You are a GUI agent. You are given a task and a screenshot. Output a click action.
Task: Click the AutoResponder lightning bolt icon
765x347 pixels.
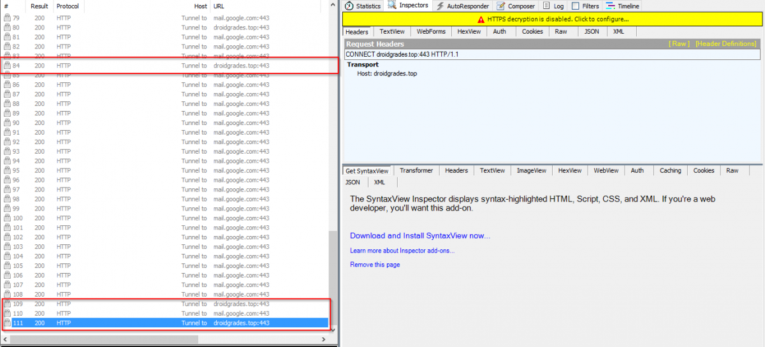coord(440,6)
